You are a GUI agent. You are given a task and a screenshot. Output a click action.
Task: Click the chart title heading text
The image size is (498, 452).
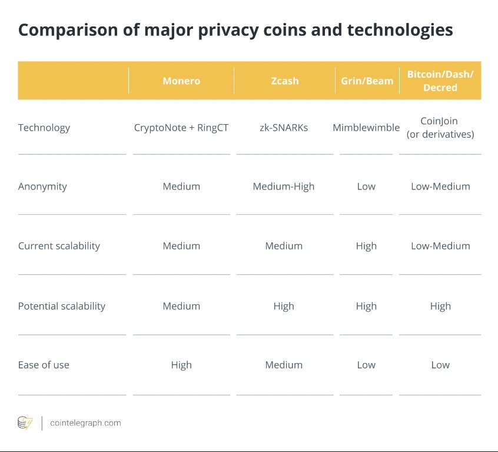tap(235, 31)
